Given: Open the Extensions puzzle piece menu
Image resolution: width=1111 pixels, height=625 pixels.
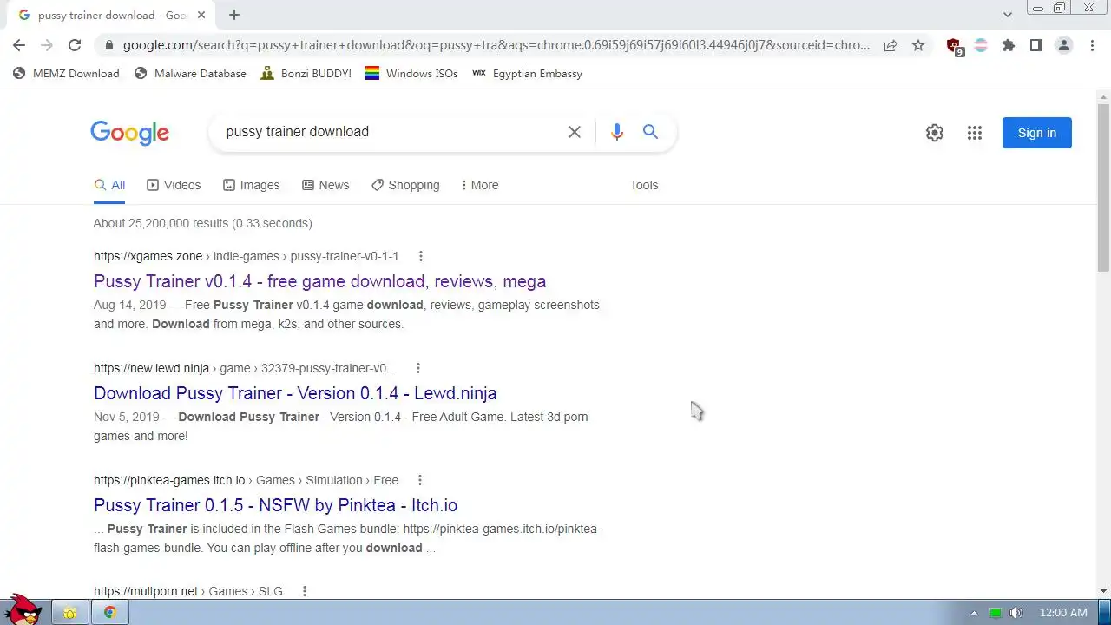Looking at the screenshot, I should tap(1009, 45).
